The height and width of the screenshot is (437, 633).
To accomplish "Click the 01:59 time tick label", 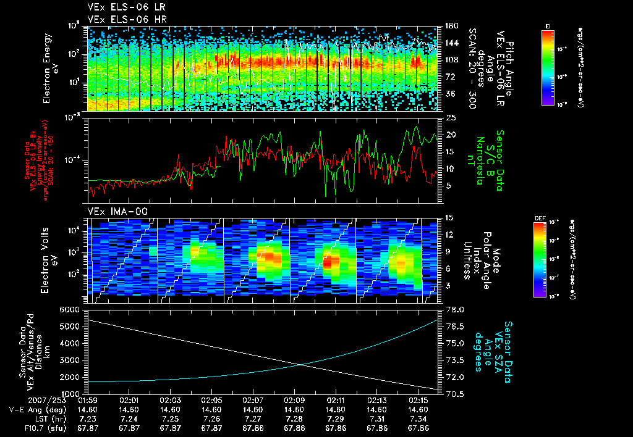I will (88, 401).
